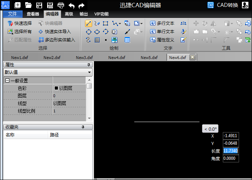Click the Save as PDF icon
Image resolution: width=252 pixels, height=180 pixels.
tap(50, 5)
